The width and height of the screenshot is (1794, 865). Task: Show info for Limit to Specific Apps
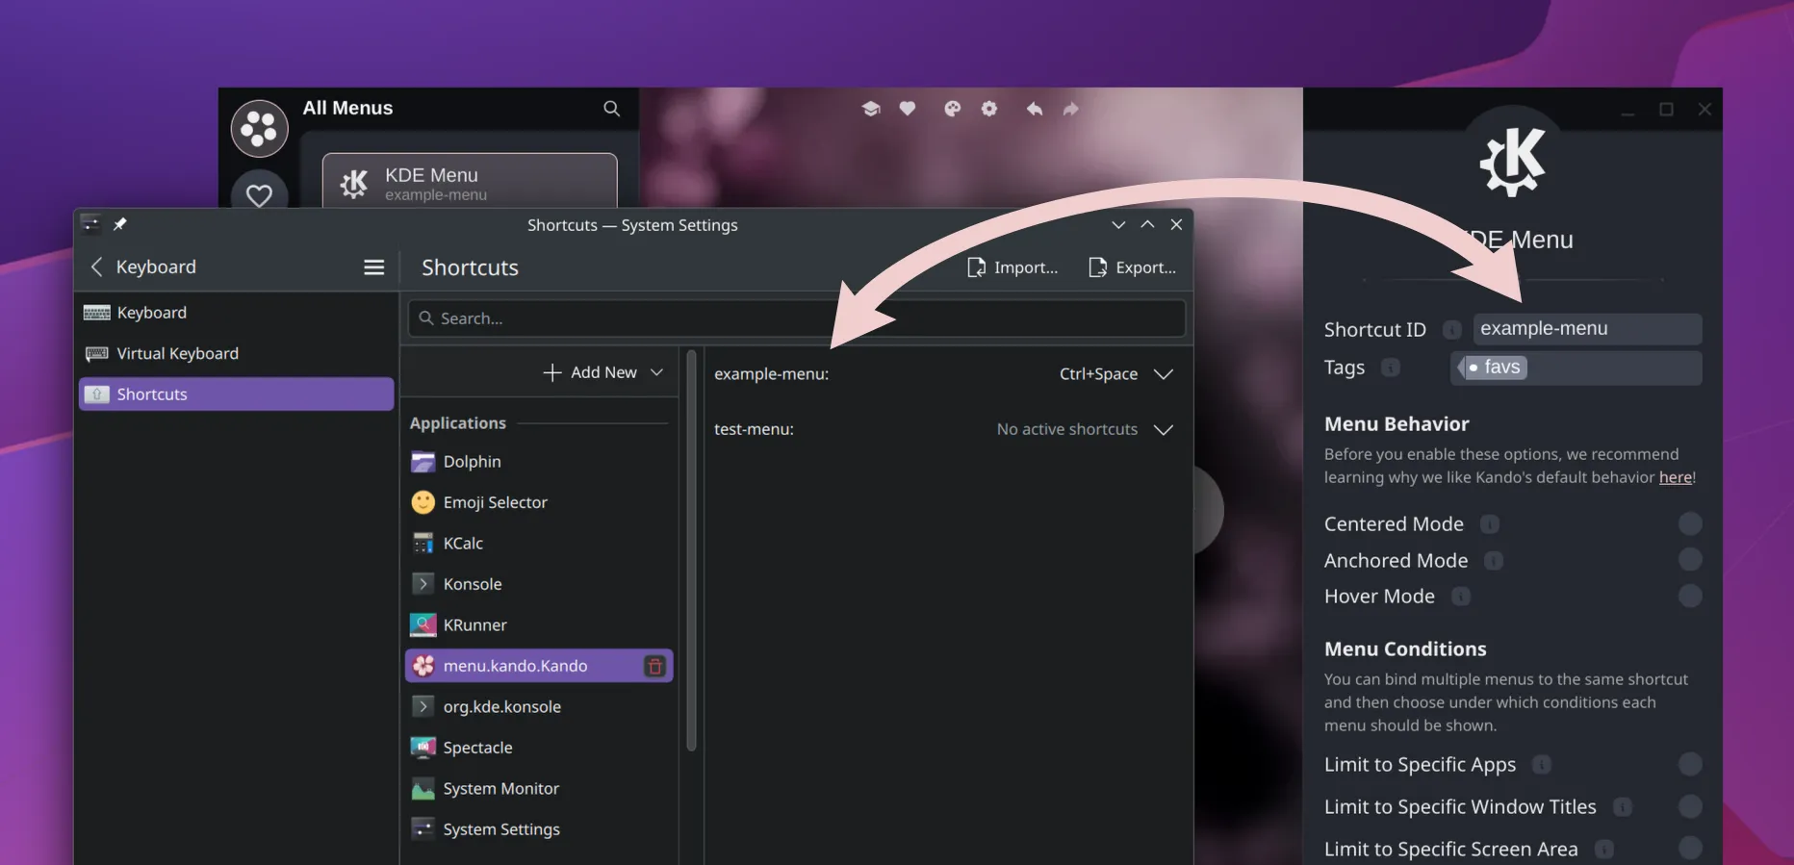pyautogui.click(x=1542, y=765)
